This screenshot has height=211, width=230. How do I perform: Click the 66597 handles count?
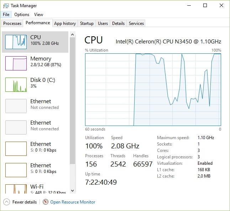(x=143, y=164)
